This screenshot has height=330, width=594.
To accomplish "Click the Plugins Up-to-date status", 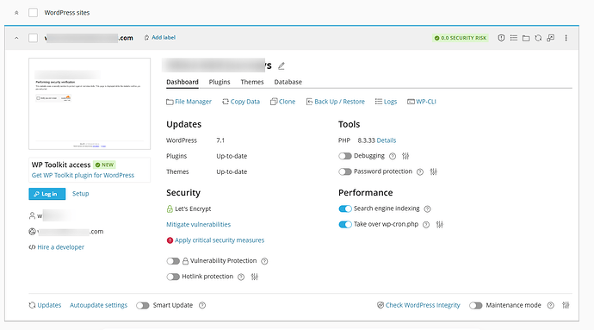I will click(x=232, y=156).
